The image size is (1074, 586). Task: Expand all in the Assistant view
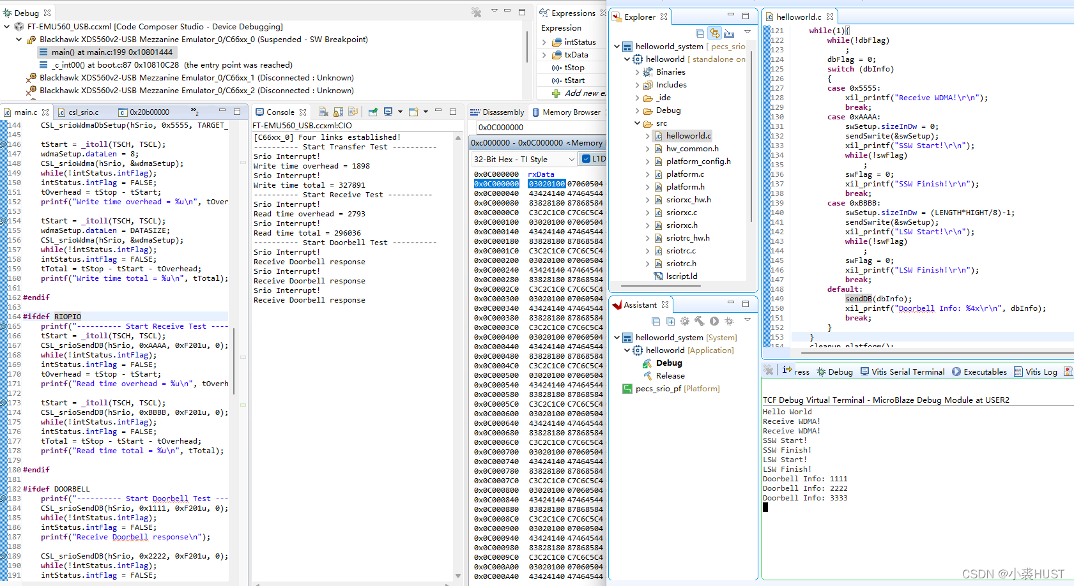click(670, 321)
